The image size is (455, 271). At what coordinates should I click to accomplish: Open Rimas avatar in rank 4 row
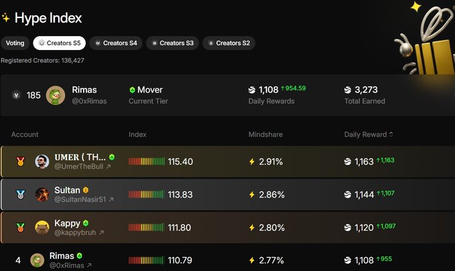coord(37,260)
